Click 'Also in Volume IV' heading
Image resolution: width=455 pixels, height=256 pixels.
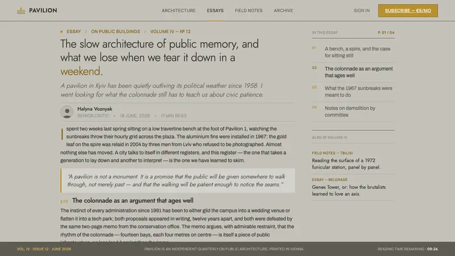point(329,137)
